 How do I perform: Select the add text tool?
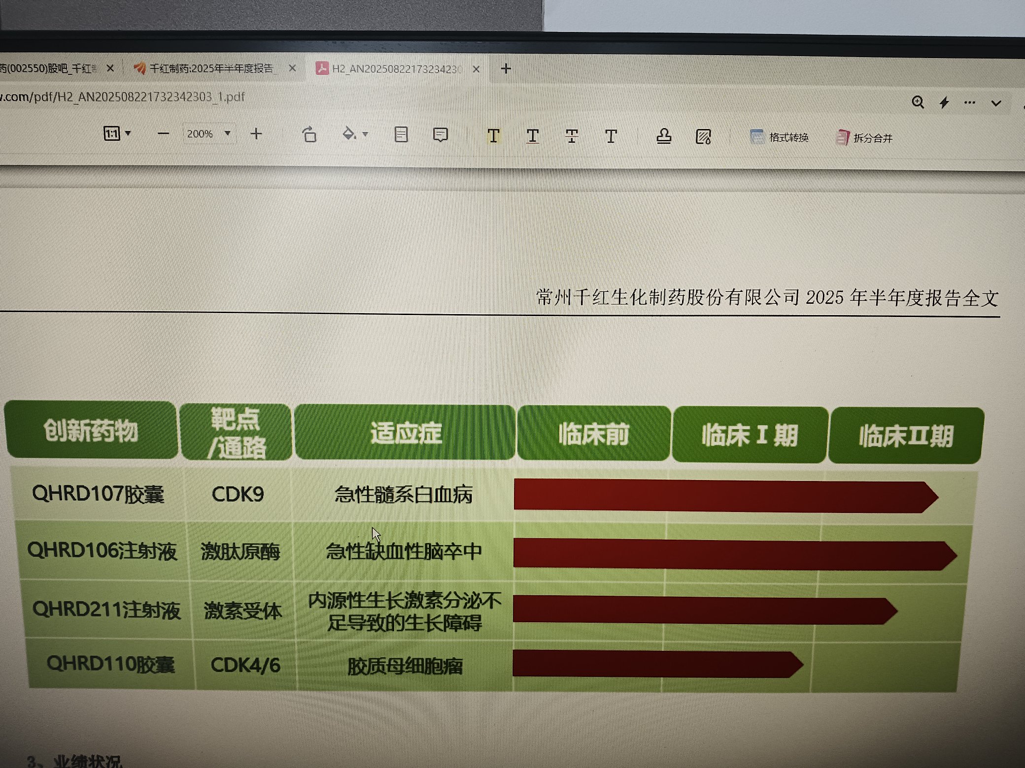[x=611, y=136]
